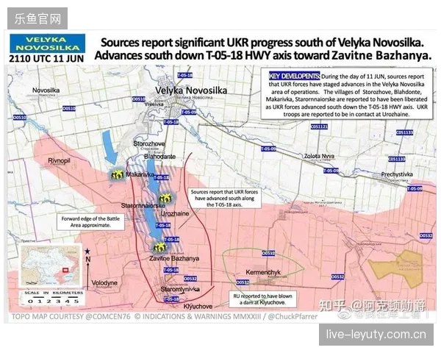Click the VELYKA NOVOSILKA blue title banner
The height and width of the screenshot is (353, 441).
[47, 43]
